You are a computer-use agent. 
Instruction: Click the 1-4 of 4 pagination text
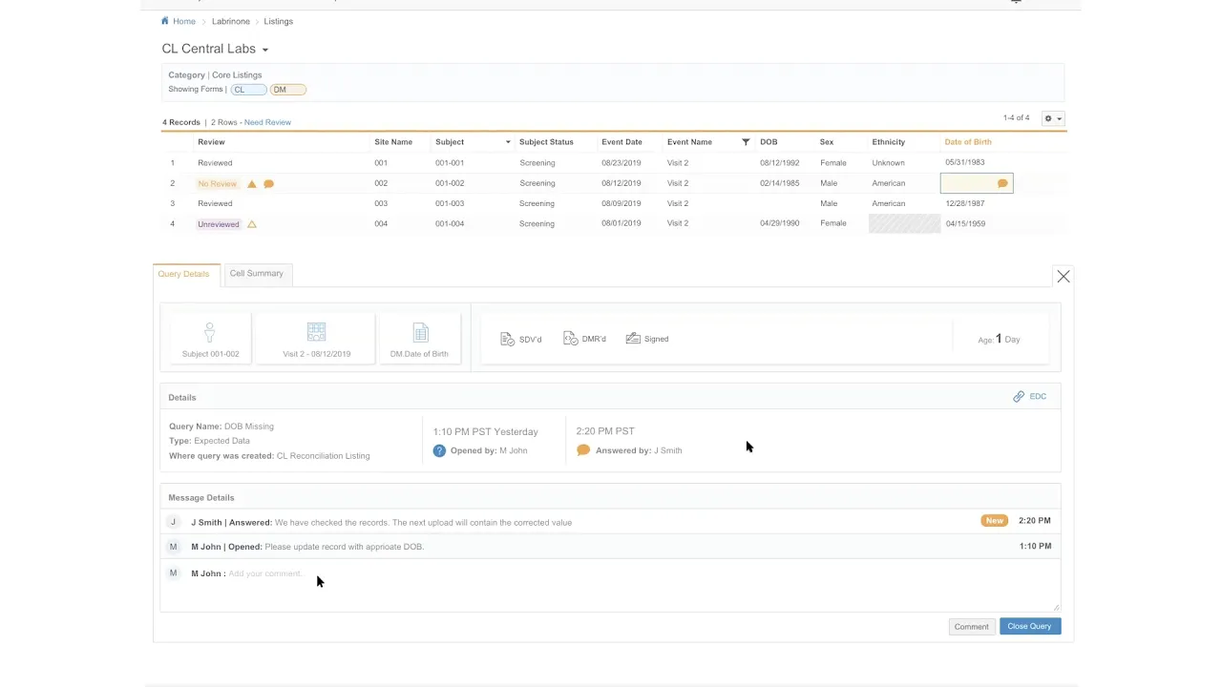click(1016, 118)
